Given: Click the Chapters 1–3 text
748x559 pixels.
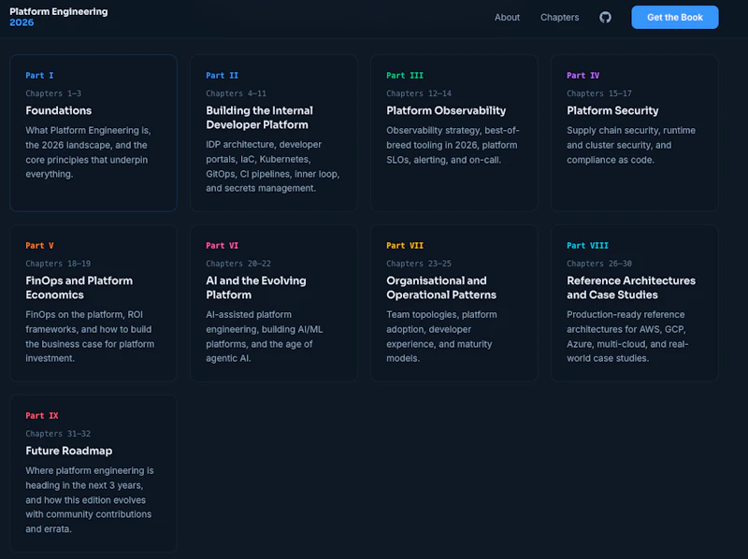Looking at the screenshot, I should click(53, 93).
